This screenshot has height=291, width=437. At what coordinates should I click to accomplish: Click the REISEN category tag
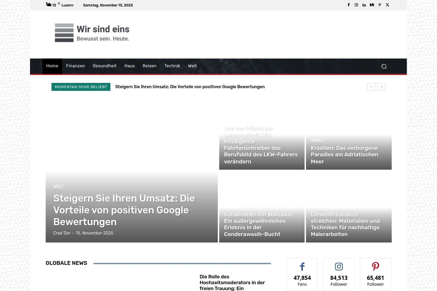[x=317, y=141]
